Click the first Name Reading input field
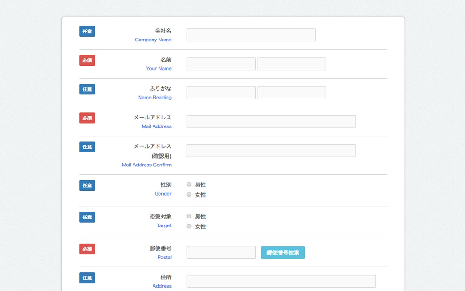 [221, 93]
